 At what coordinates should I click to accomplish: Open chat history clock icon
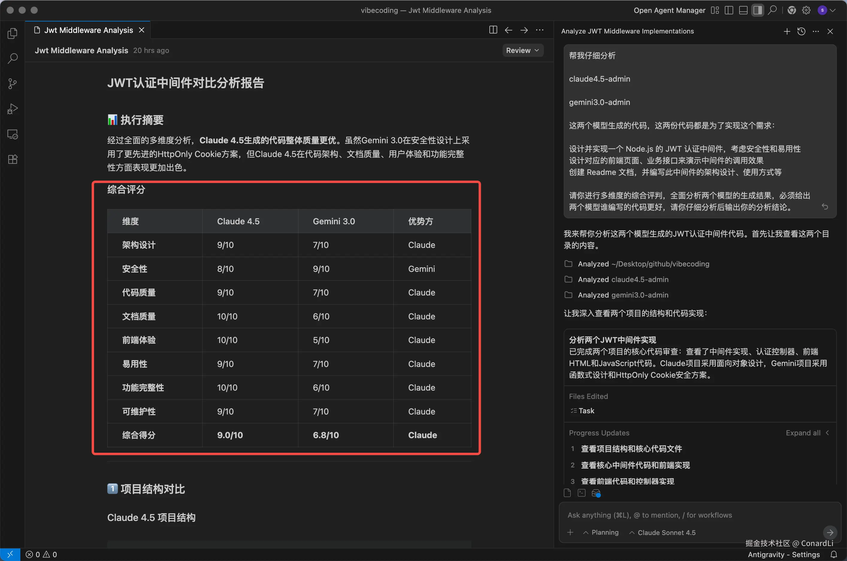click(x=801, y=31)
